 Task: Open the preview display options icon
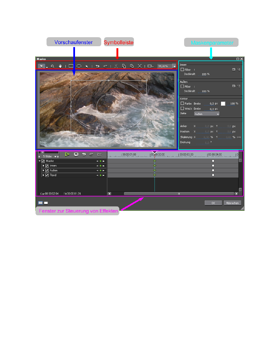(x=150, y=66)
